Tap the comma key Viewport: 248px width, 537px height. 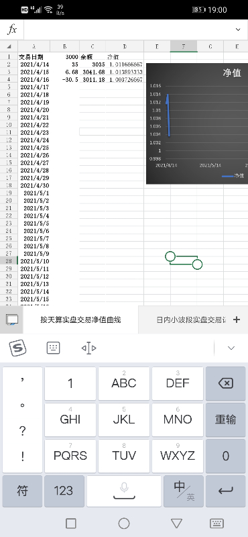point(22,380)
